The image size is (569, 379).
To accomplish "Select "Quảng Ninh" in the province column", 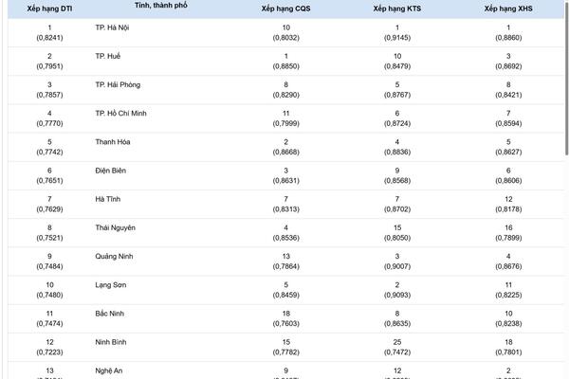I will click(x=115, y=256).
